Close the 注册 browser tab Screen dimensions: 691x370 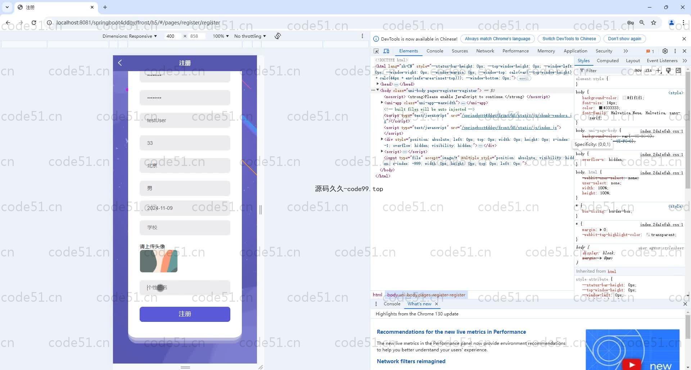[x=92, y=7]
